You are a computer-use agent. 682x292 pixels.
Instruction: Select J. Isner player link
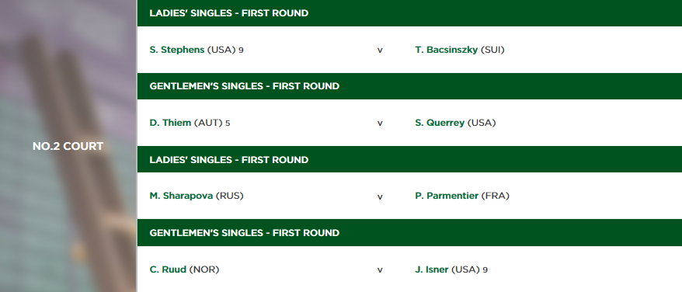tap(431, 269)
